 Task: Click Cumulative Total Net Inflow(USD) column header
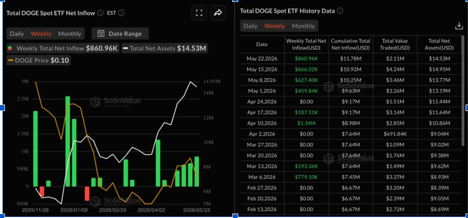(x=350, y=44)
